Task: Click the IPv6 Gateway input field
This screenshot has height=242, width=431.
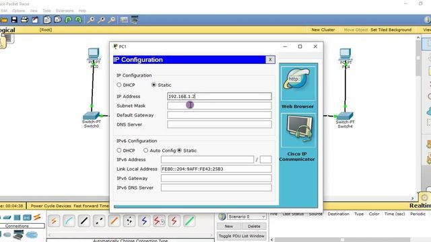Action: [x=216, y=178]
